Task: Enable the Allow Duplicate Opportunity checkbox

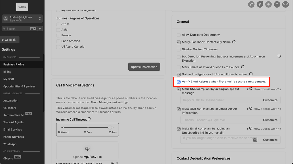Action: click(179, 35)
